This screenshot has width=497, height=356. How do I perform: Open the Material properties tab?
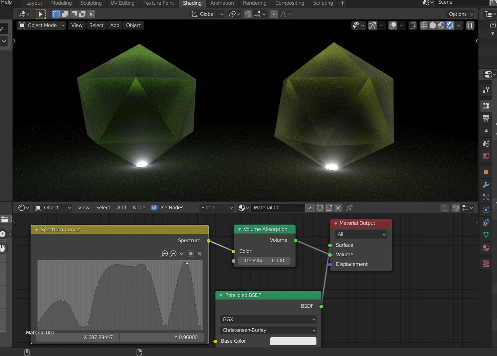pyautogui.click(x=486, y=248)
